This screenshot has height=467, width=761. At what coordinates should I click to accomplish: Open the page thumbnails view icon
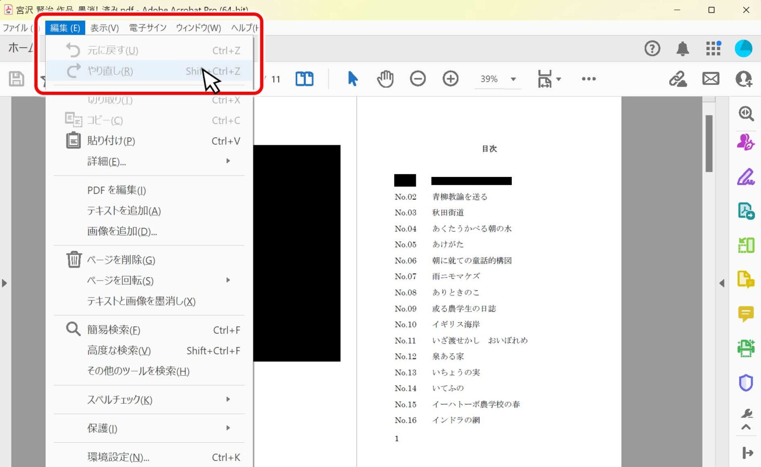tap(304, 78)
